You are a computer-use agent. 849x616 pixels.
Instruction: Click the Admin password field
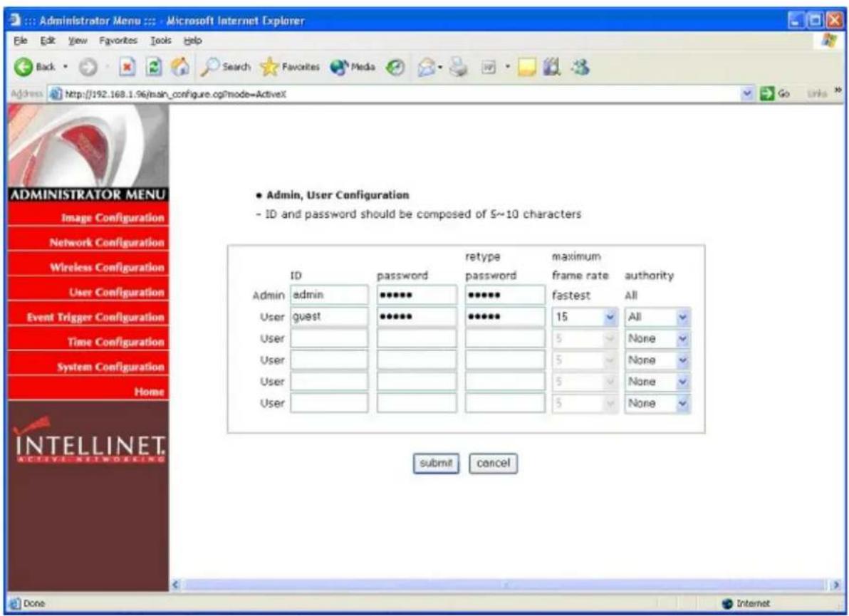pos(417,295)
